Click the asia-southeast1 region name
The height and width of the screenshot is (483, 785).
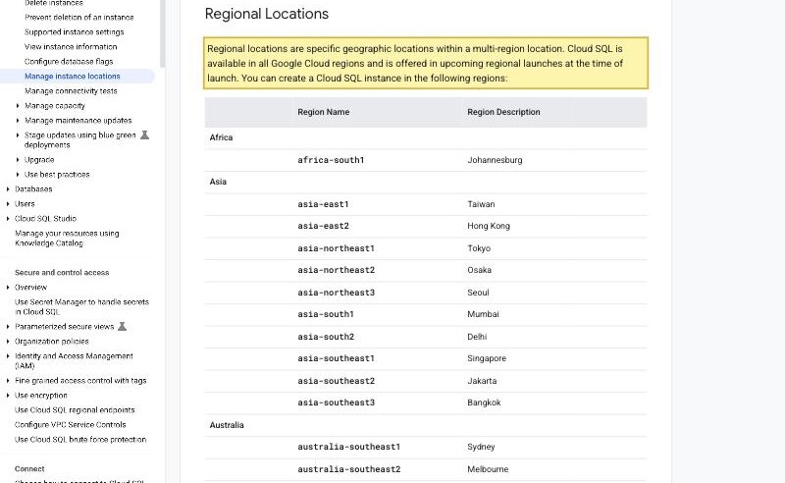336,358
